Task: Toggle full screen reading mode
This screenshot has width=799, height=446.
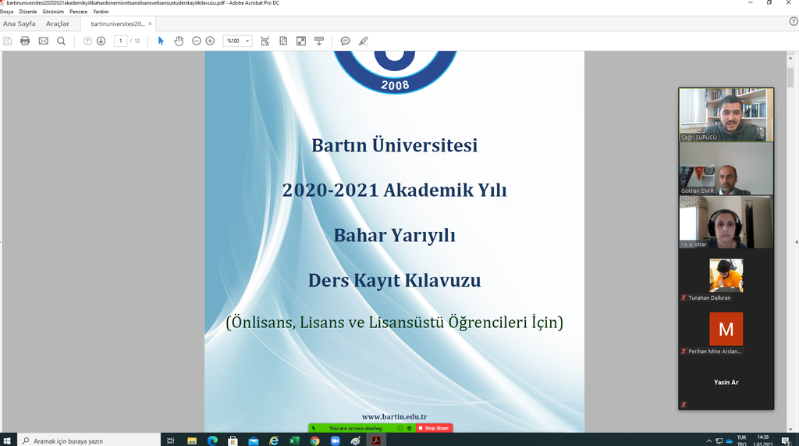Action: 301,41
